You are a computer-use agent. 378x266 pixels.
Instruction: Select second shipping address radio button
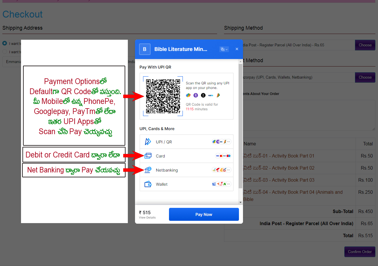click(x=5, y=52)
